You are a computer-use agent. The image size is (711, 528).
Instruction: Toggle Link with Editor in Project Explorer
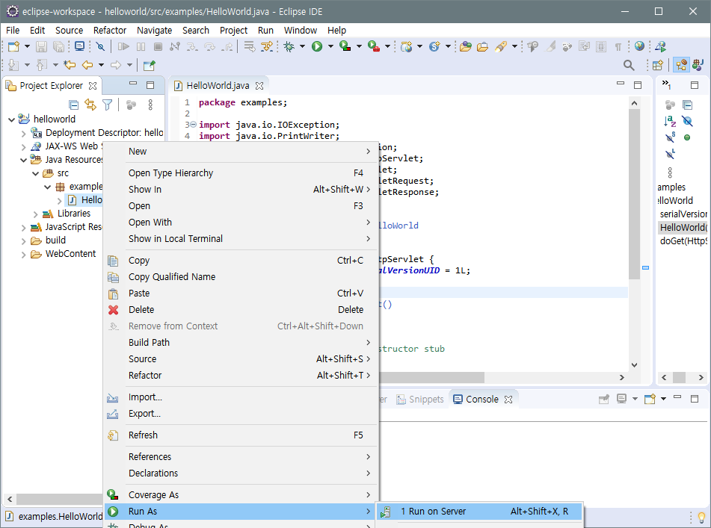90,105
